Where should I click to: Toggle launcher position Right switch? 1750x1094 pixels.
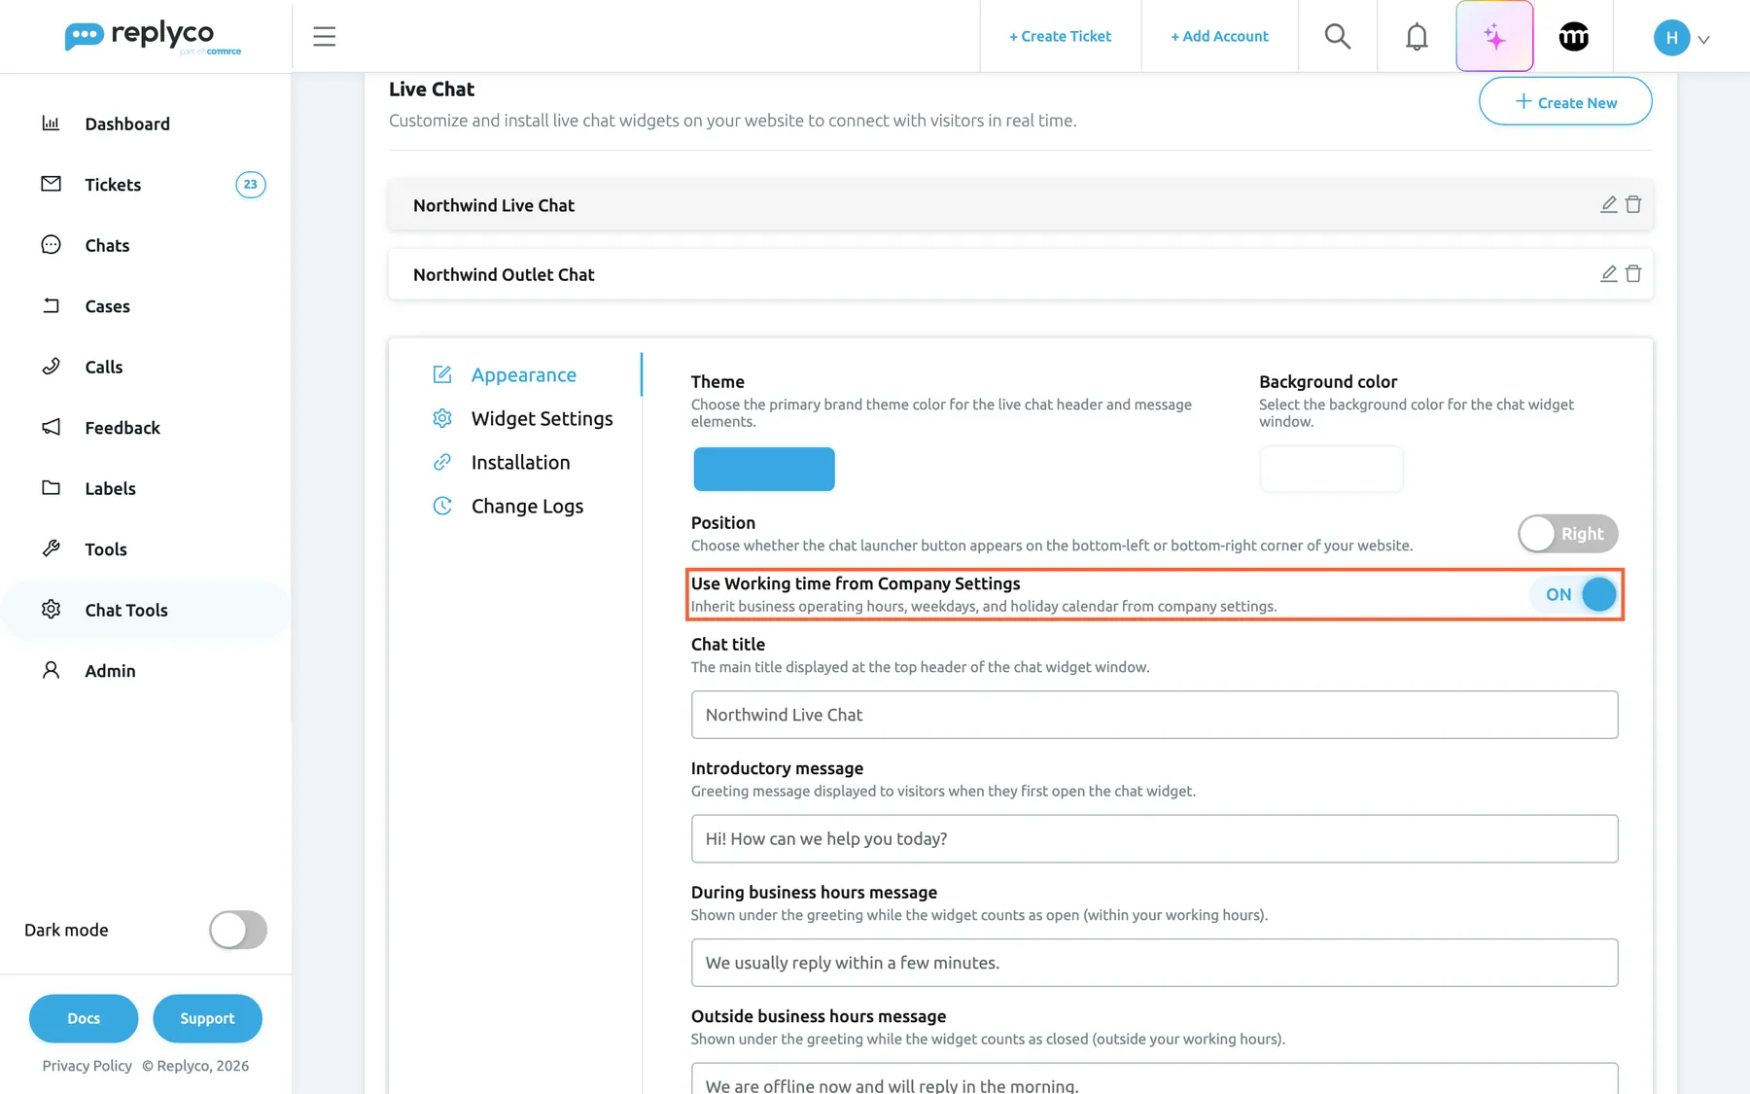pos(1568,534)
